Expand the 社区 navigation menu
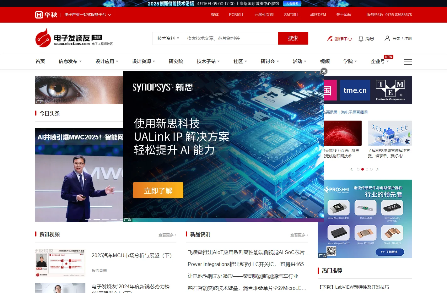This screenshot has width=447, height=293. pyautogui.click(x=240, y=62)
